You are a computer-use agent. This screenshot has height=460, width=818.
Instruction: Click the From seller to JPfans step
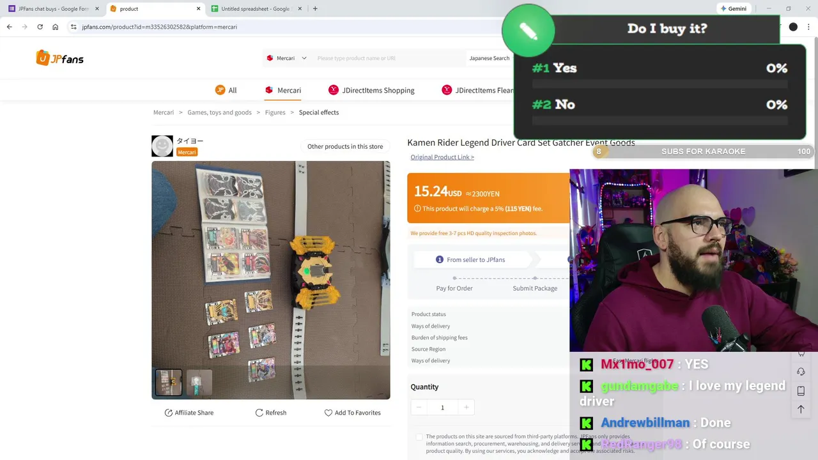pos(470,259)
